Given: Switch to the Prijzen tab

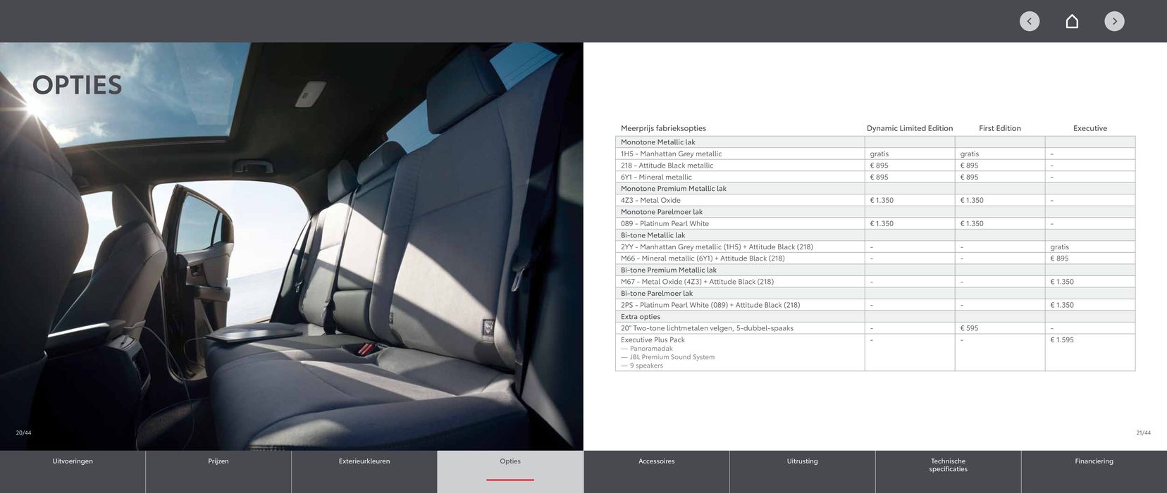Looking at the screenshot, I should (x=218, y=462).
